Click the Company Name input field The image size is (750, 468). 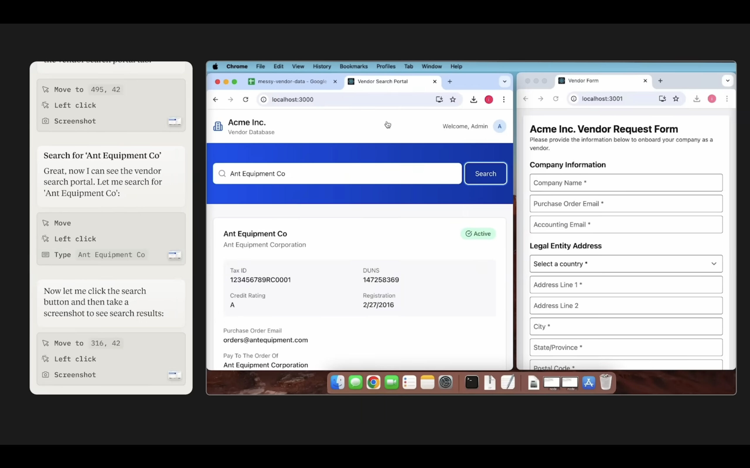[x=626, y=183]
